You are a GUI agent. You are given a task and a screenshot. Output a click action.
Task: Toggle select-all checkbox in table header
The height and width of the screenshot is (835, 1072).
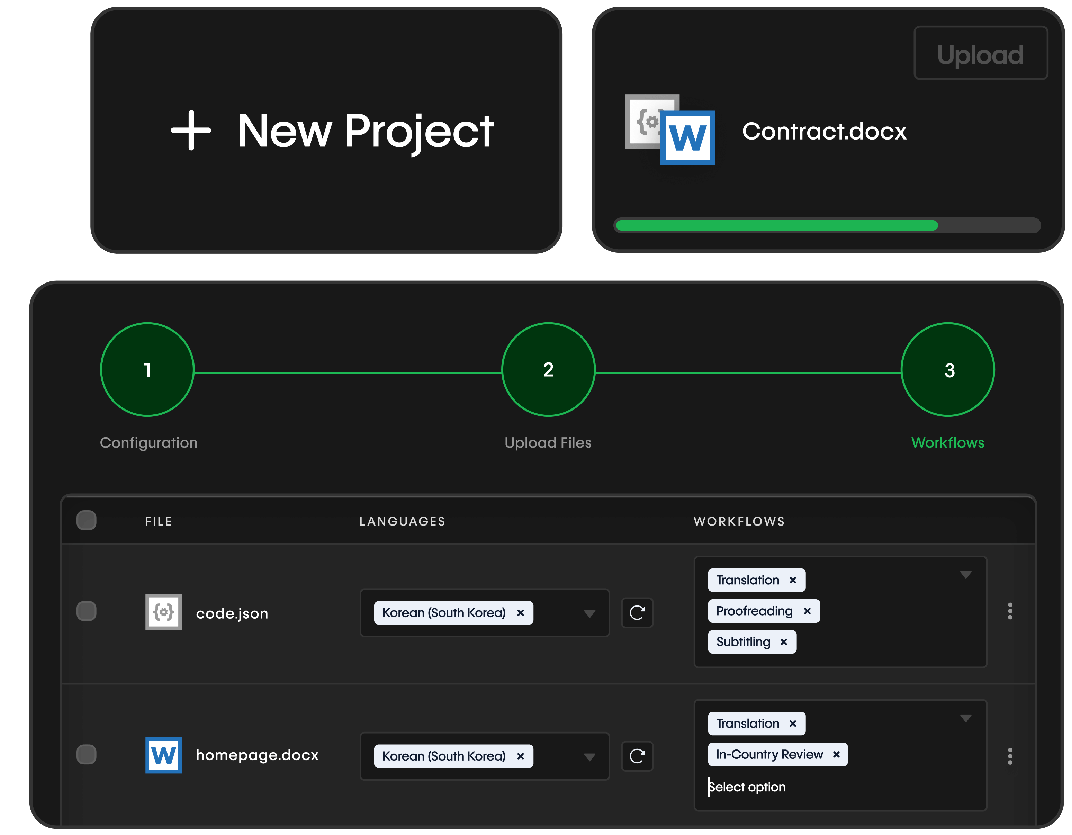click(x=87, y=520)
